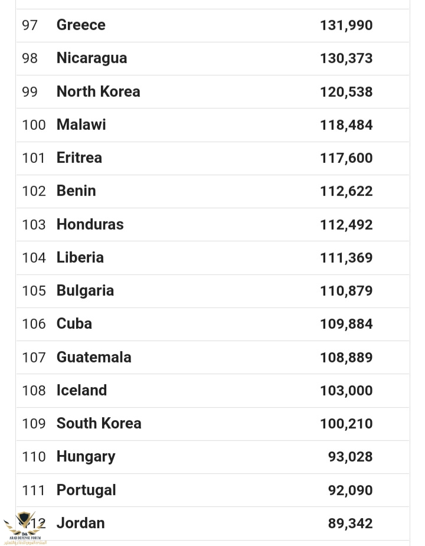Click the value 131,990 for Greece
Image resolution: width=425 pixels, height=546 pixels.
pos(346,25)
